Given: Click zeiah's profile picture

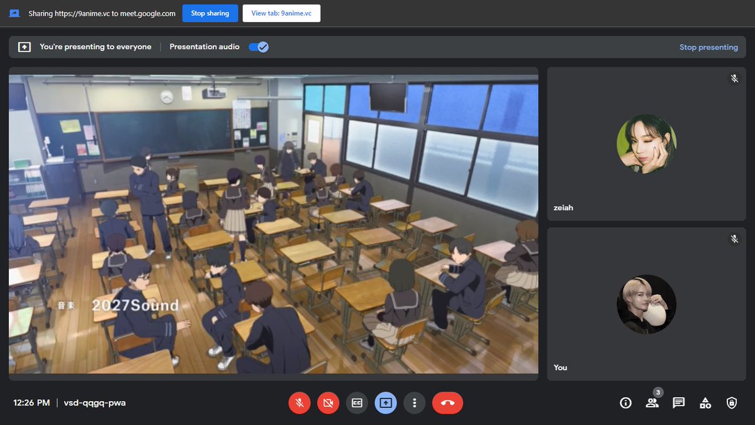Looking at the screenshot, I should [x=646, y=144].
